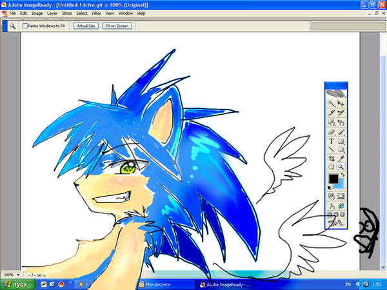Swap foreground and background colors
Image resolution: width=387 pixels, height=290 pixels.
pyautogui.click(x=342, y=175)
